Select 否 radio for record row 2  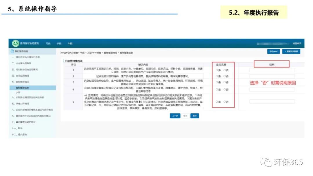(x=225, y=76)
